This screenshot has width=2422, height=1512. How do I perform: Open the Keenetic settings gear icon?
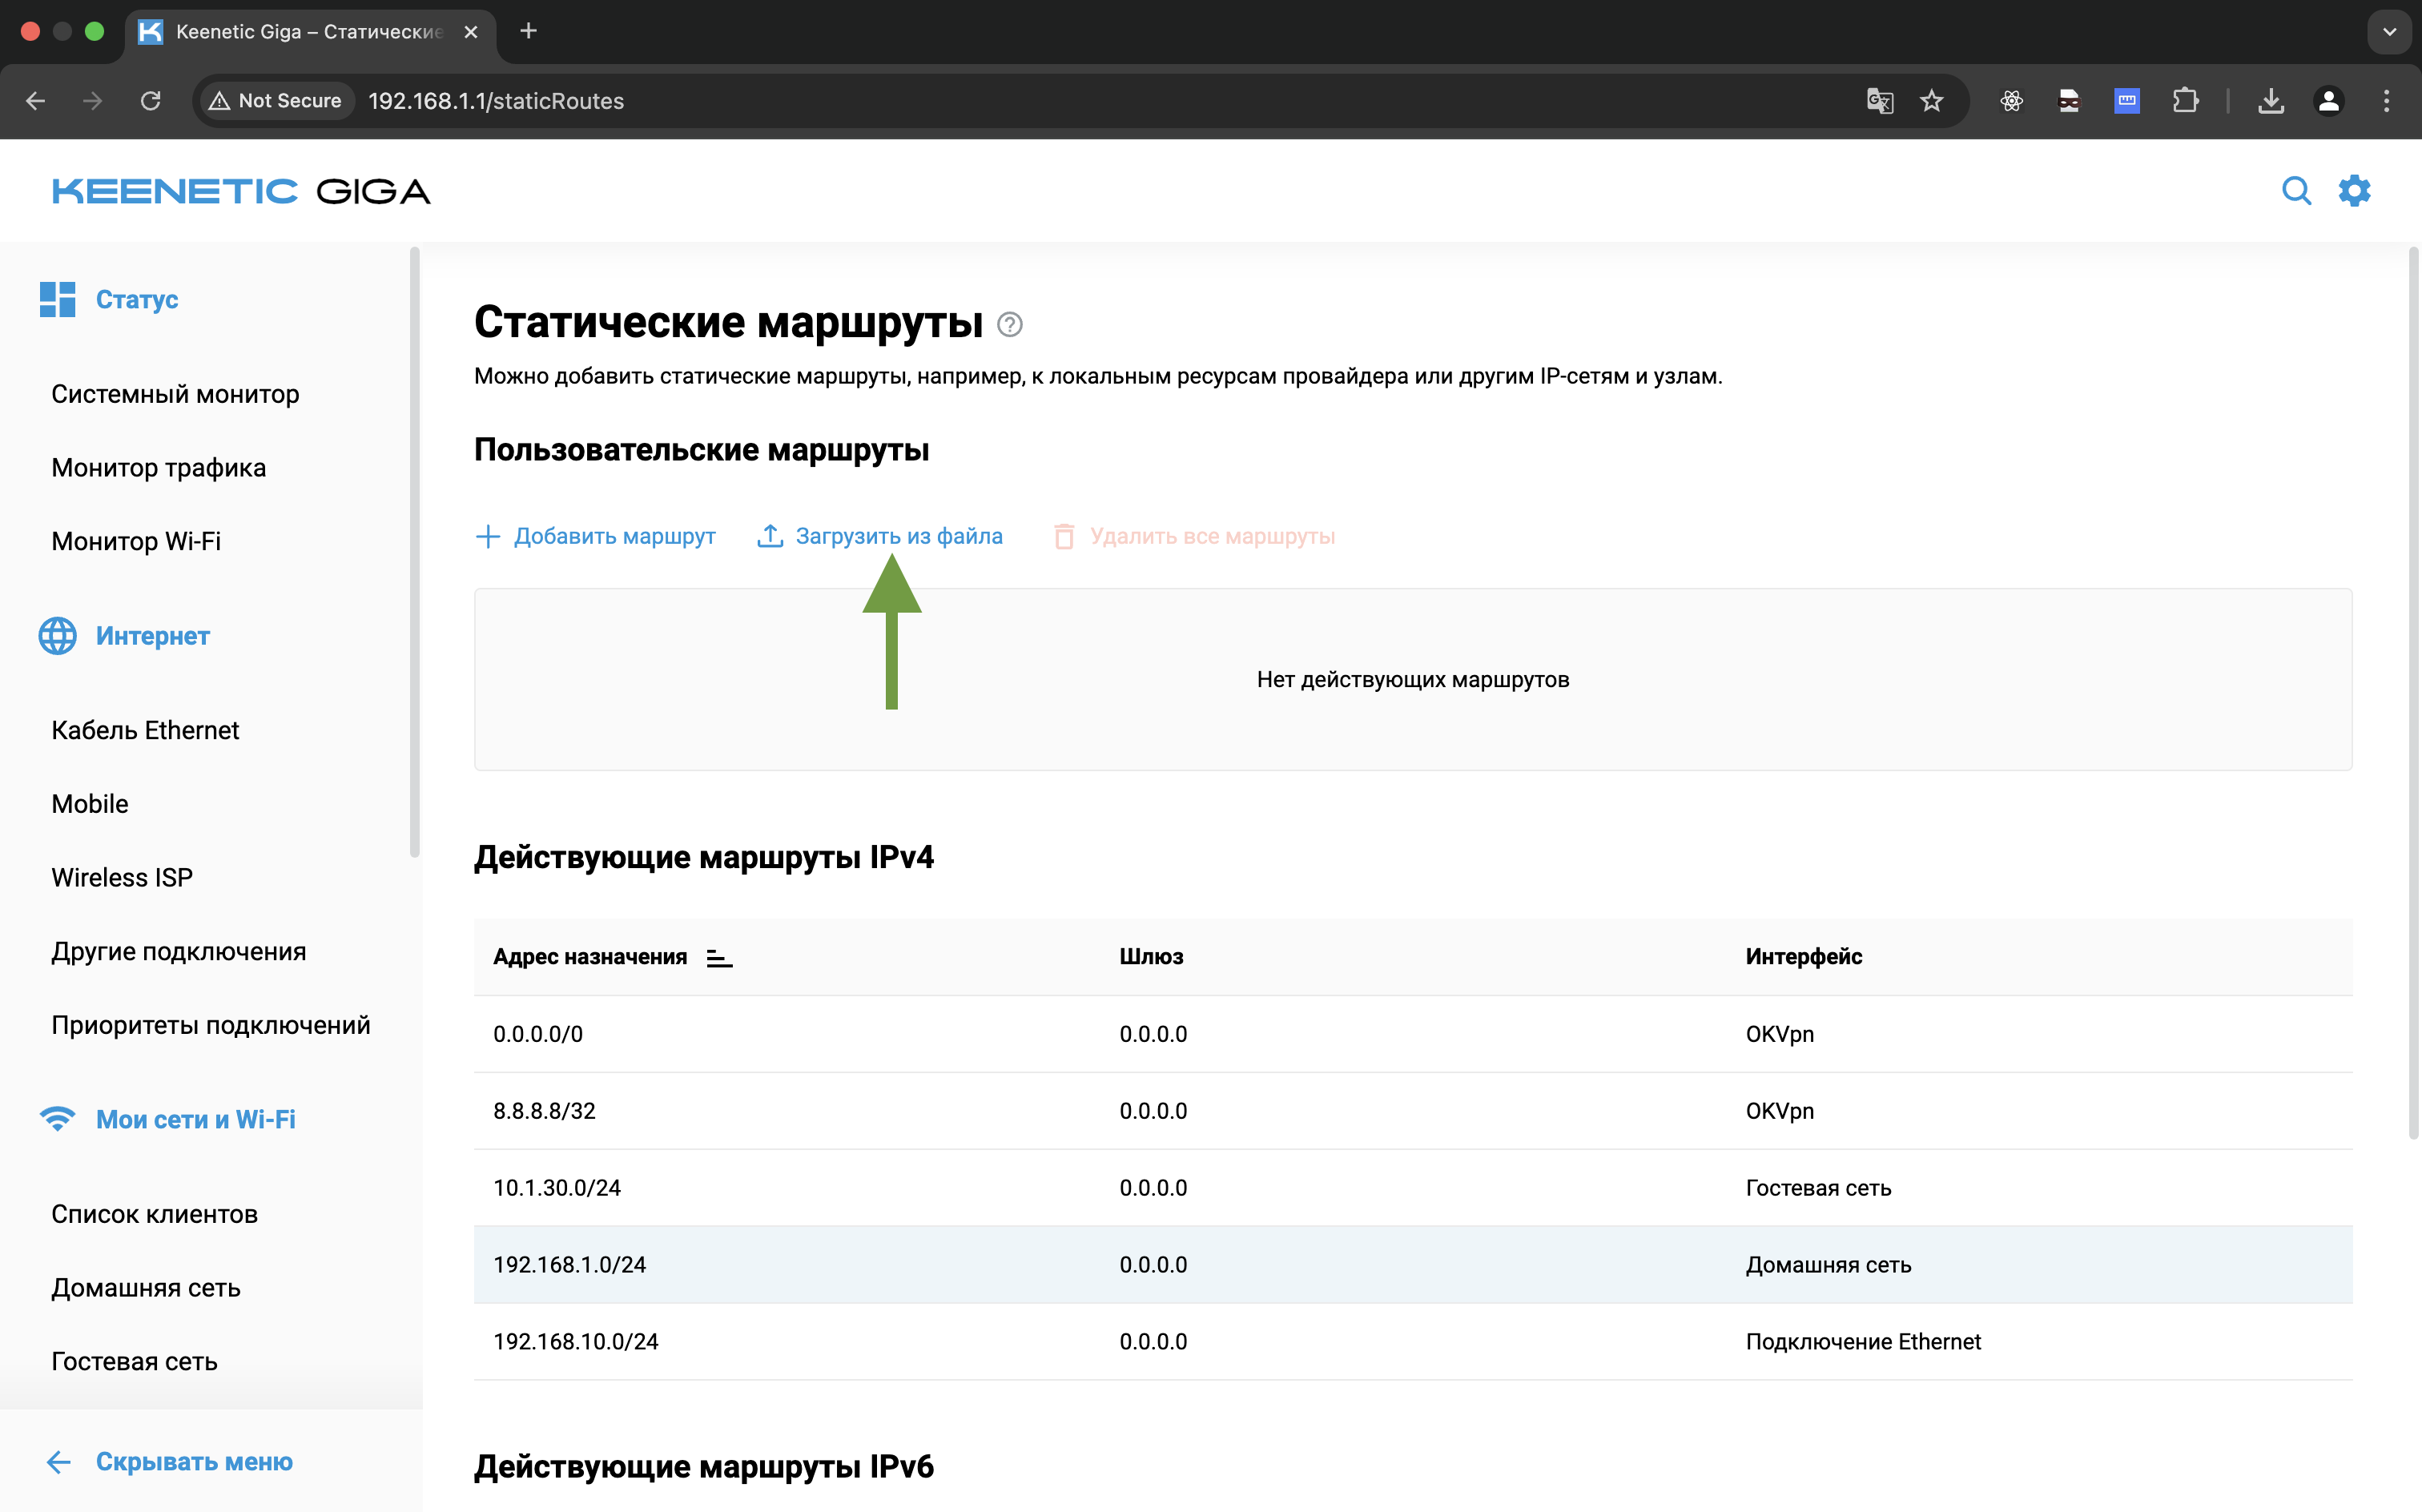[2355, 190]
